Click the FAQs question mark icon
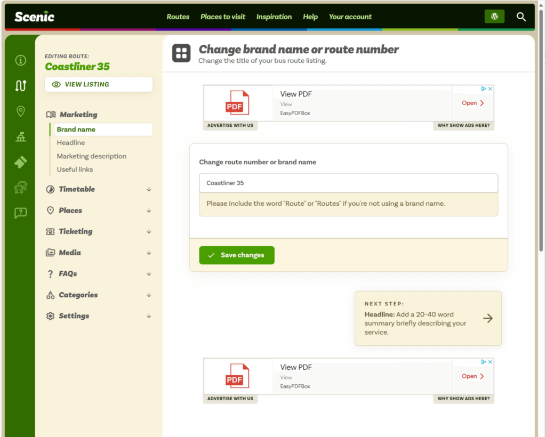The width and height of the screenshot is (546, 437). tap(51, 274)
